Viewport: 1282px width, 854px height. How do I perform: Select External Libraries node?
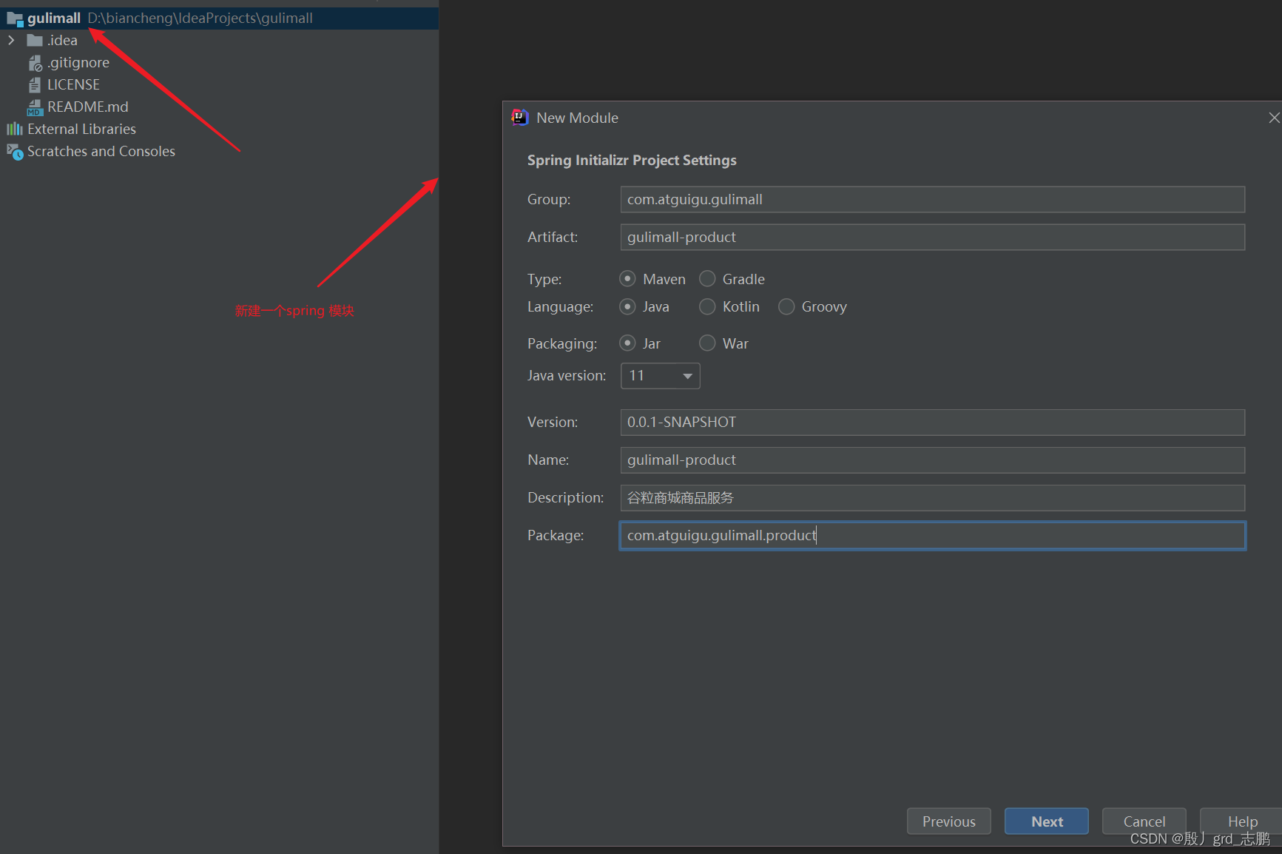click(81, 130)
